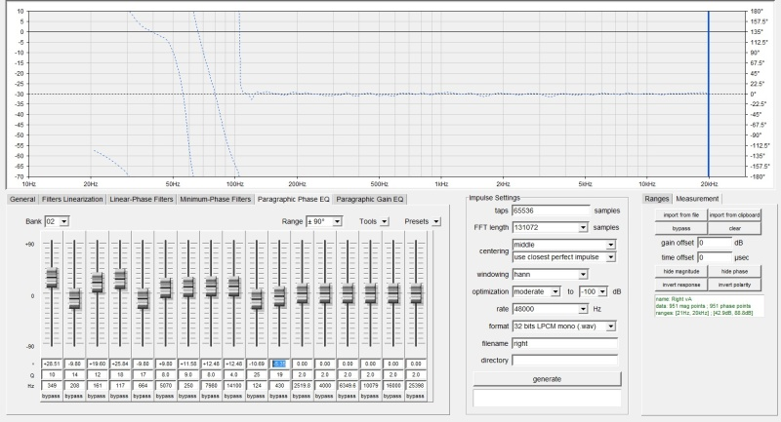Open the Tools dropdown menu
The width and height of the screenshot is (781, 422).
click(x=385, y=221)
